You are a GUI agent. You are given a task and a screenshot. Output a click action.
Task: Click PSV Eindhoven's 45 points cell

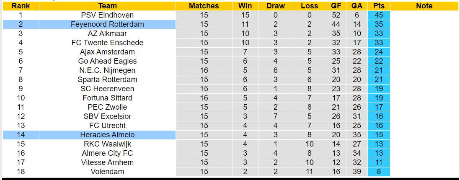tap(379, 15)
